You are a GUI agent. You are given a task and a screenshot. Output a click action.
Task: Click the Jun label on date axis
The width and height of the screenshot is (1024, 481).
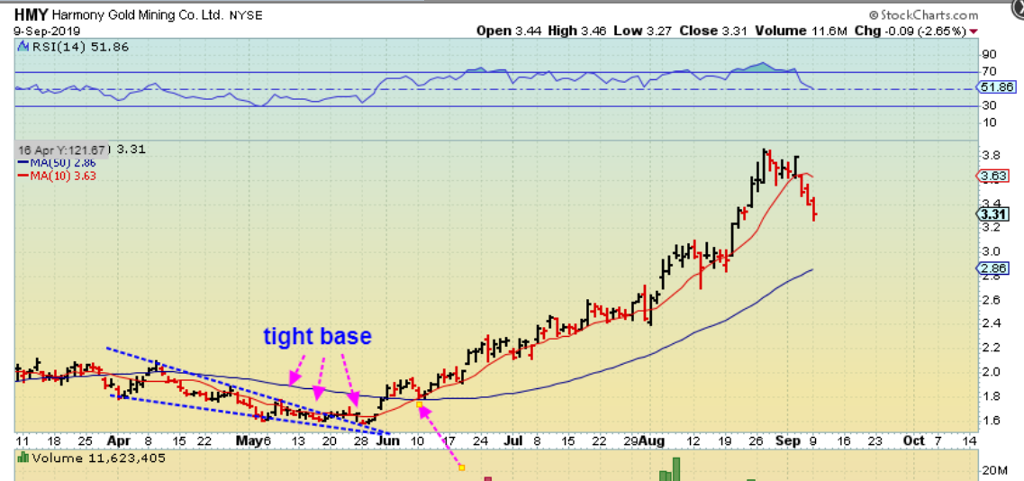pyautogui.click(x=388, y=440)
